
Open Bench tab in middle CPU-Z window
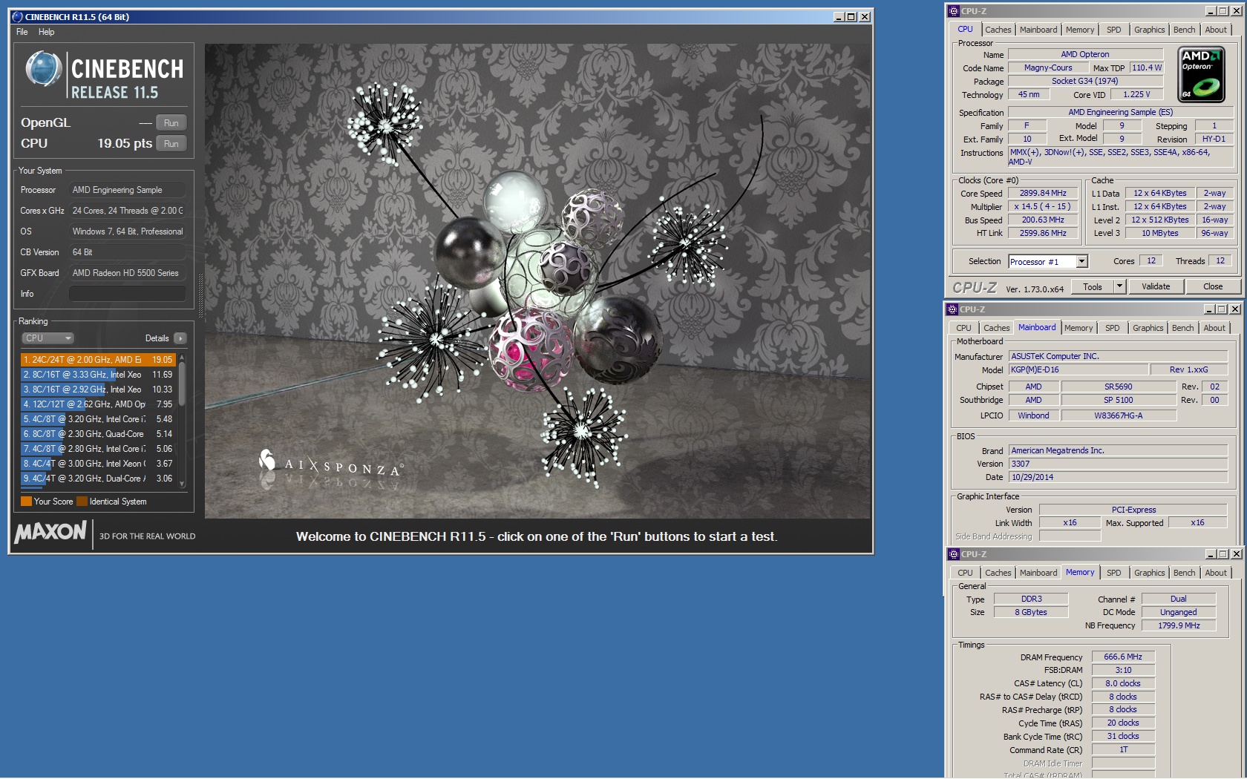[1182, 328]
